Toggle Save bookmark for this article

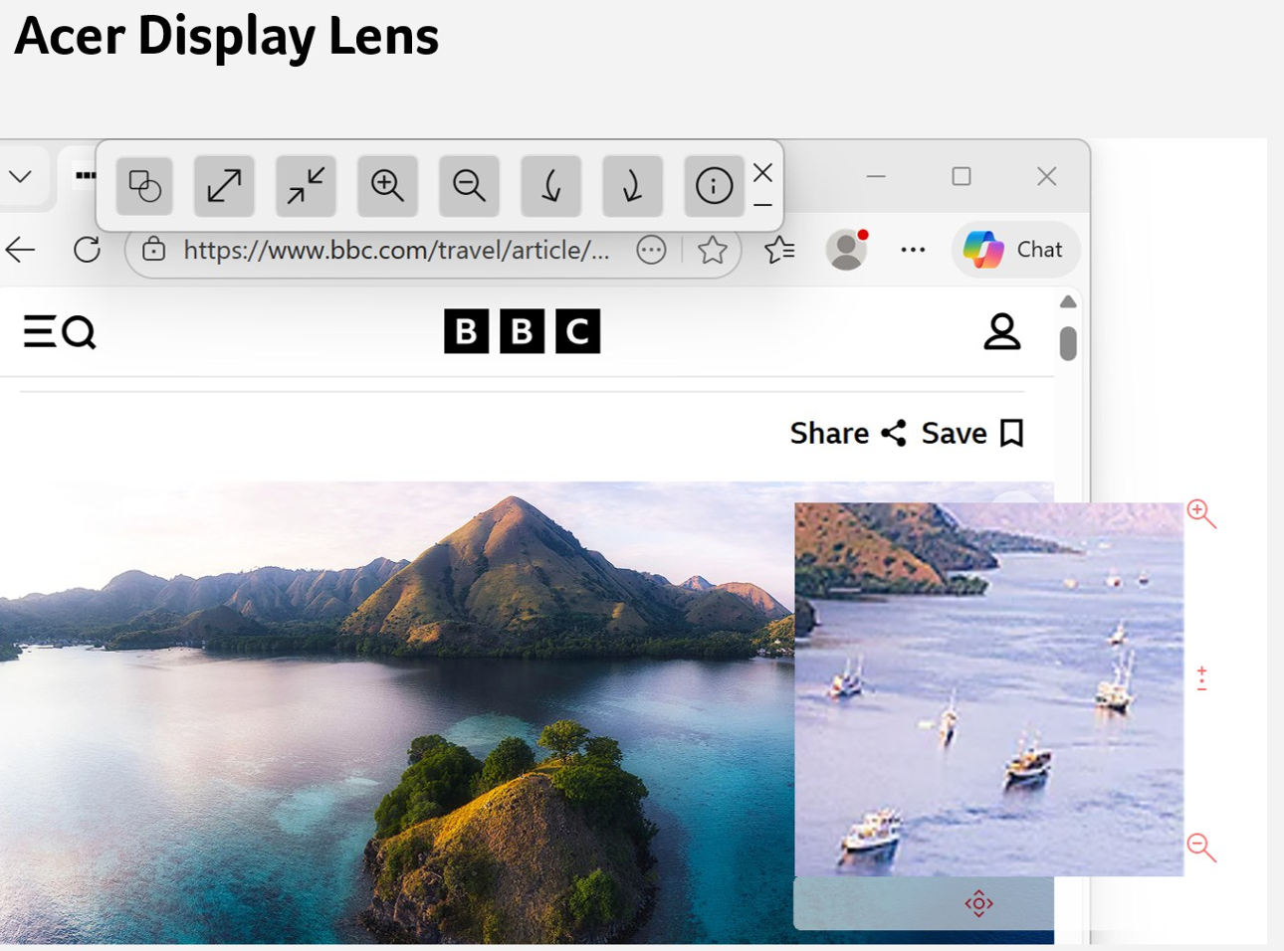pos(972,434)
